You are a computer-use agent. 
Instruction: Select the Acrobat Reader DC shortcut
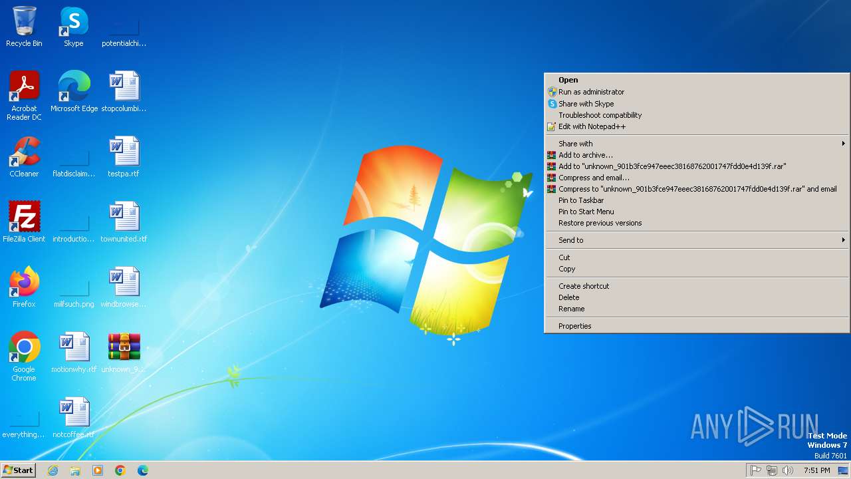[24, 96]
